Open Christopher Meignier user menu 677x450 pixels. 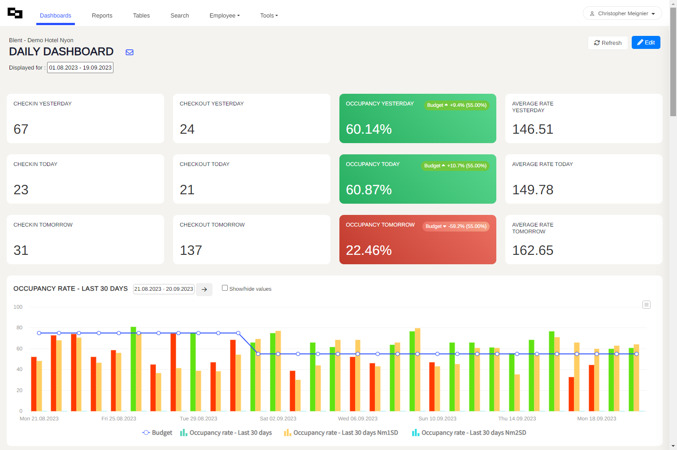click(622, 13)
